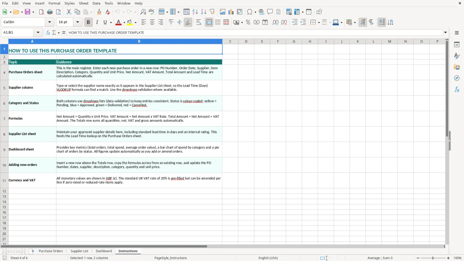Open the Sheet menu
Image resolution: width=464 pixels, height=261 pixels.
tap(84, 3)
